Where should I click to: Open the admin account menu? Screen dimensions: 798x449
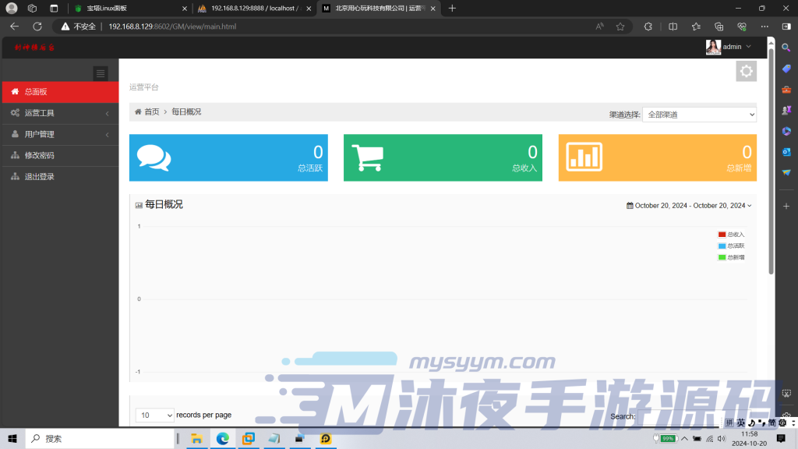point(728,47)
